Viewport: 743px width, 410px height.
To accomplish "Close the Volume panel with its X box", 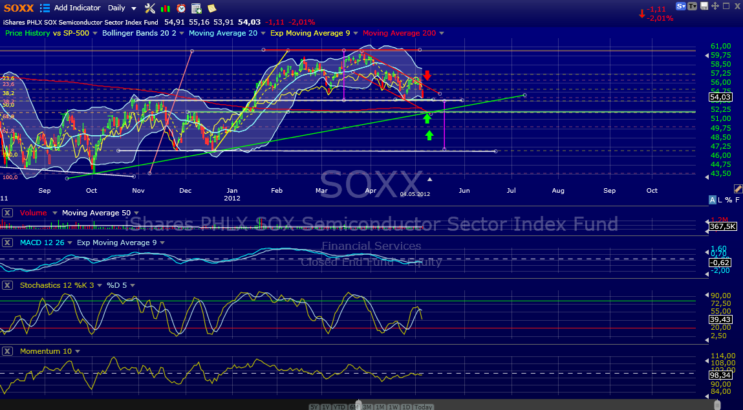I will point(7,213).
